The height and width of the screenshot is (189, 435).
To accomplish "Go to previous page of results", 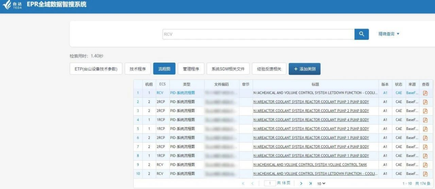I will tap(253, 183).
